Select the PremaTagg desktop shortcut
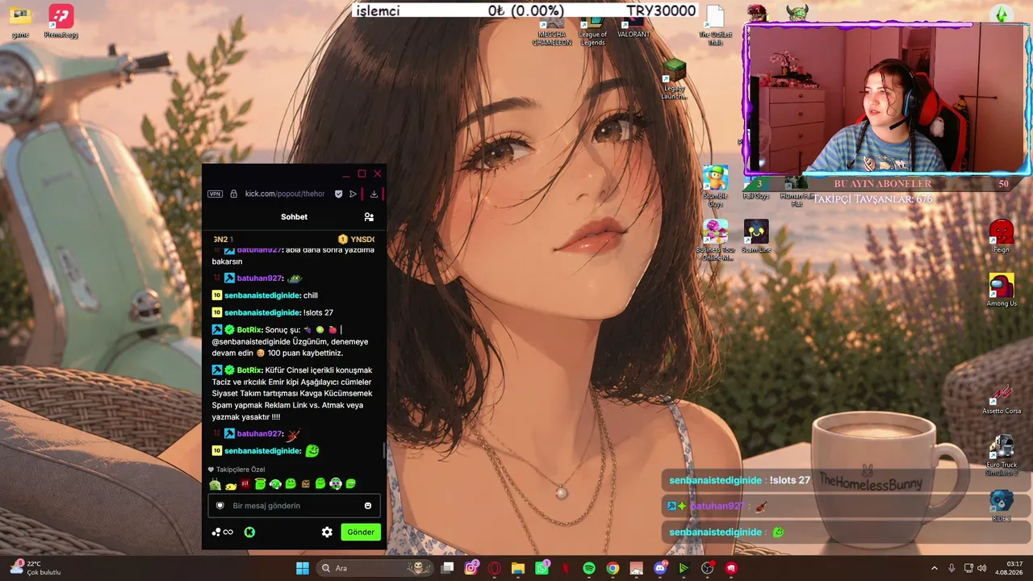The height and width of the screenshot is (581, 1033). coord(61,22)
